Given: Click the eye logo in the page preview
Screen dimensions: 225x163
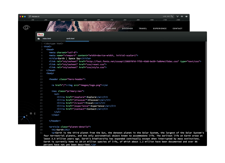Looking at the screenshot, I should click(26, 27).
